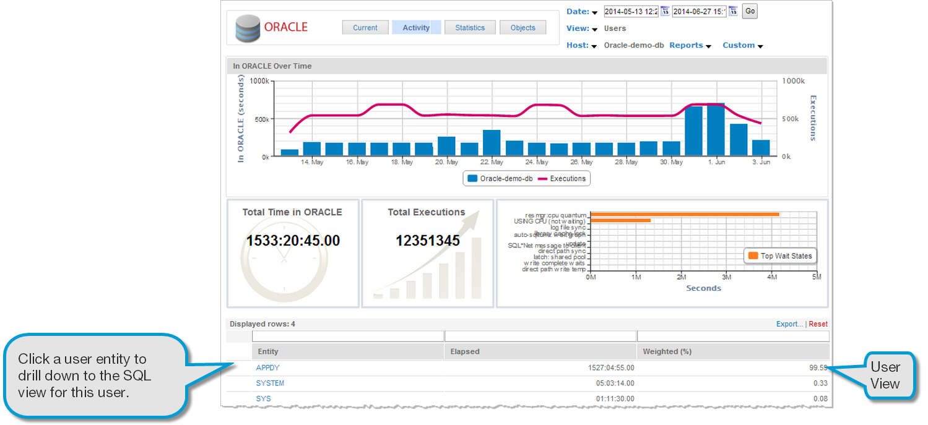Click the USING CPU wait state bar
Image resolution: width=928 pixels, height=425 pixels.
tap(621, 220)
